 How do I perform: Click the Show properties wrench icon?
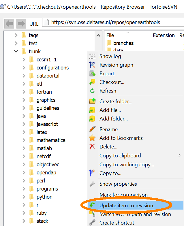[x=92, y=184]
